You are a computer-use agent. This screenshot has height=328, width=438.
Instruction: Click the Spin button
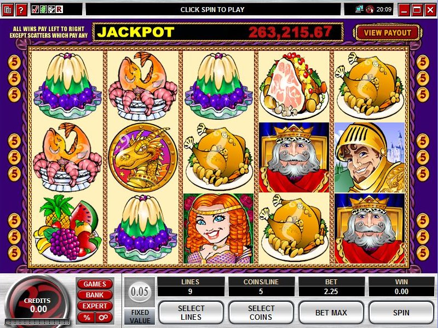[x=401, y=313]
